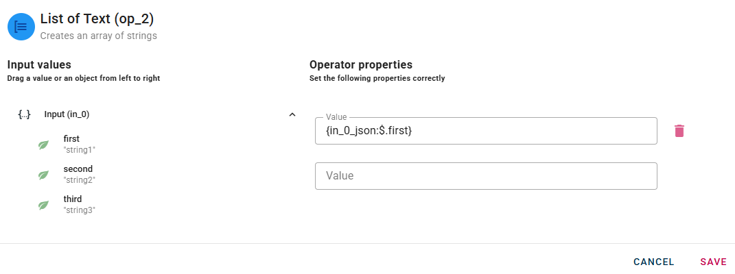Click the "string2" sample value text
Screen dimensions: 735x274
79,180
